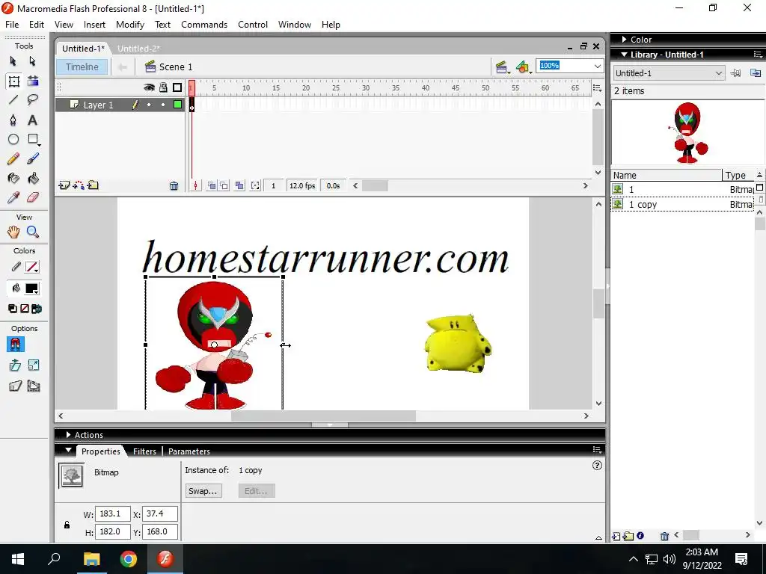The image size is (766, 574).
Task: Open timeline frame view options menu
Action: click(x=597, y=88)
